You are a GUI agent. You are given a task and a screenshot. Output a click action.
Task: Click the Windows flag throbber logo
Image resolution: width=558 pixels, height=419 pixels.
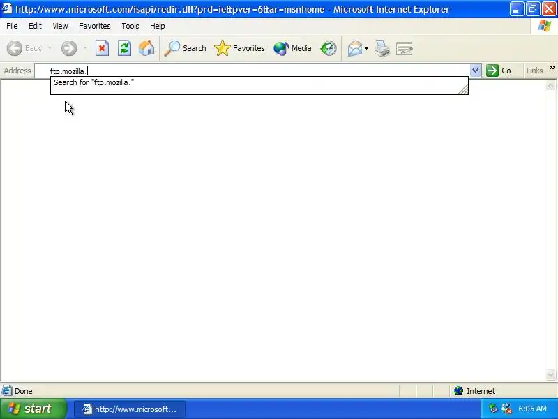pyautogui.click(x=545, y=26)
